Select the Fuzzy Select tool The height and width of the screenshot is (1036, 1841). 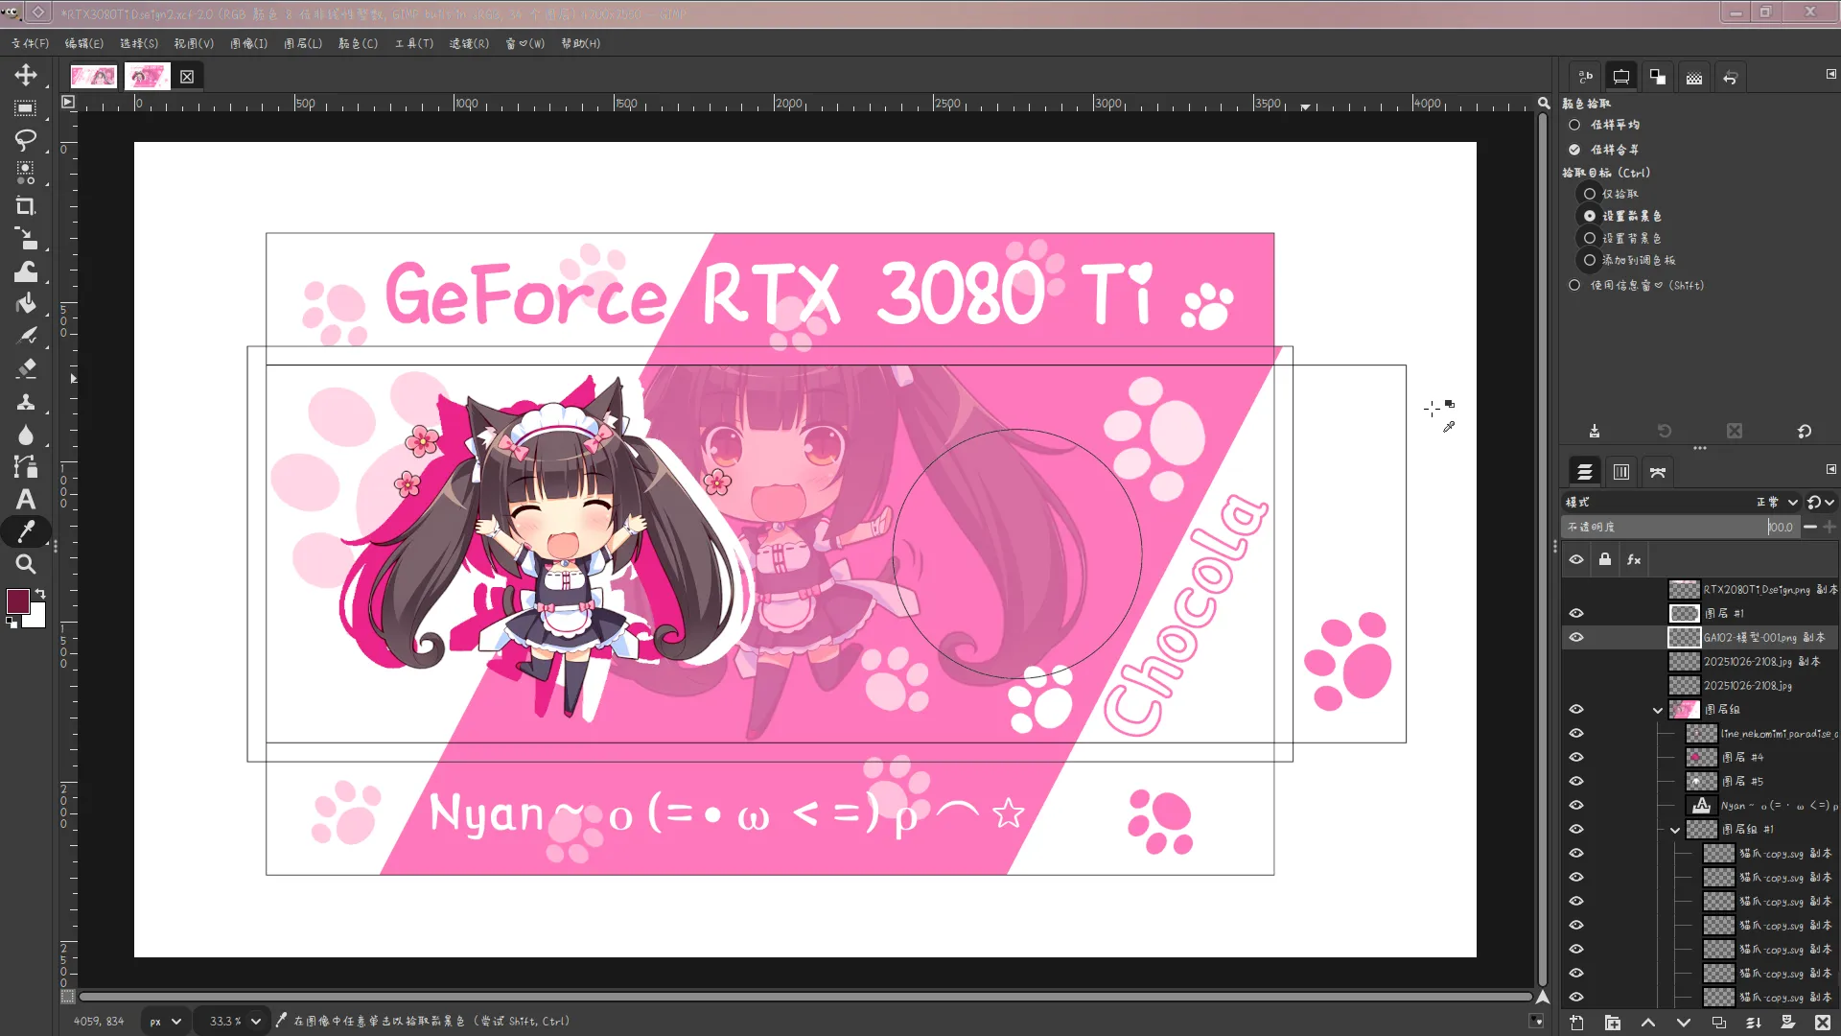pyautogui.click(x=26, y=174)
